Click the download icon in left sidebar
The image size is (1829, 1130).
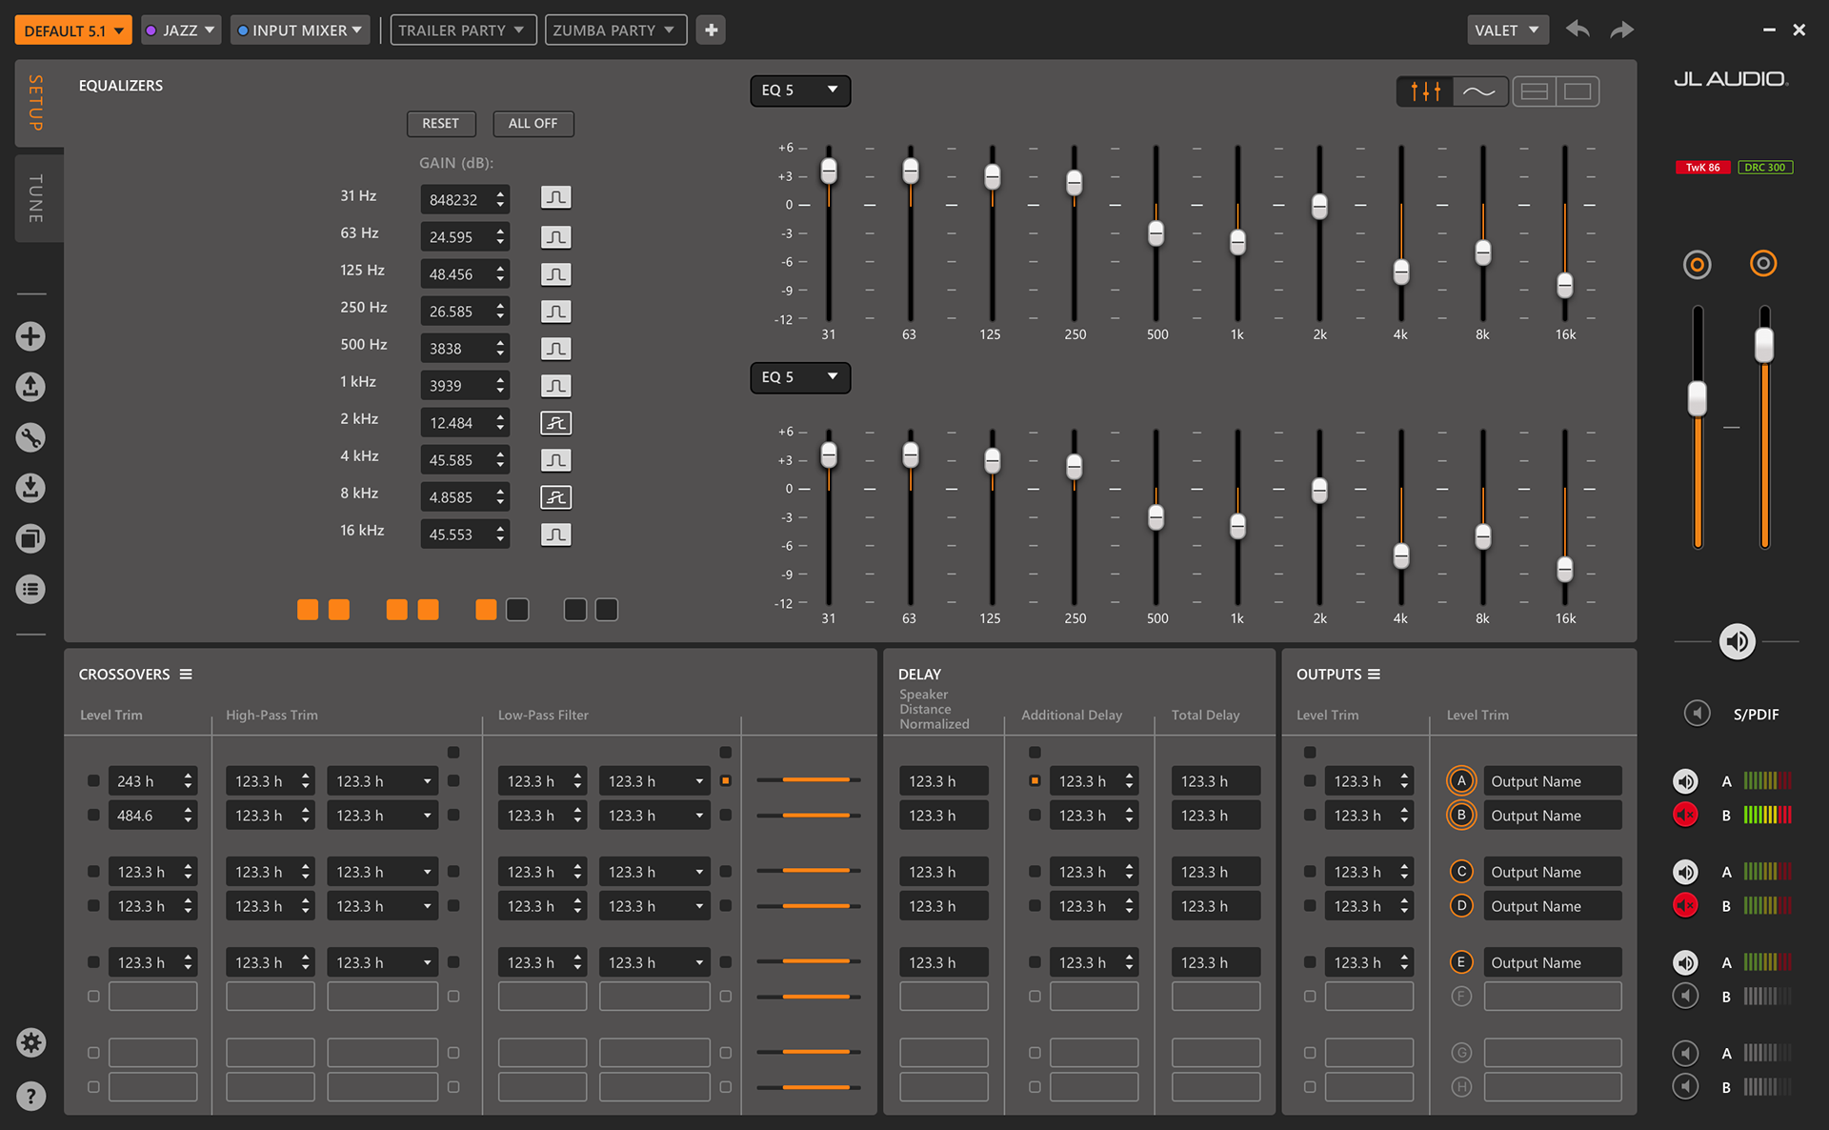pos(30,488)
